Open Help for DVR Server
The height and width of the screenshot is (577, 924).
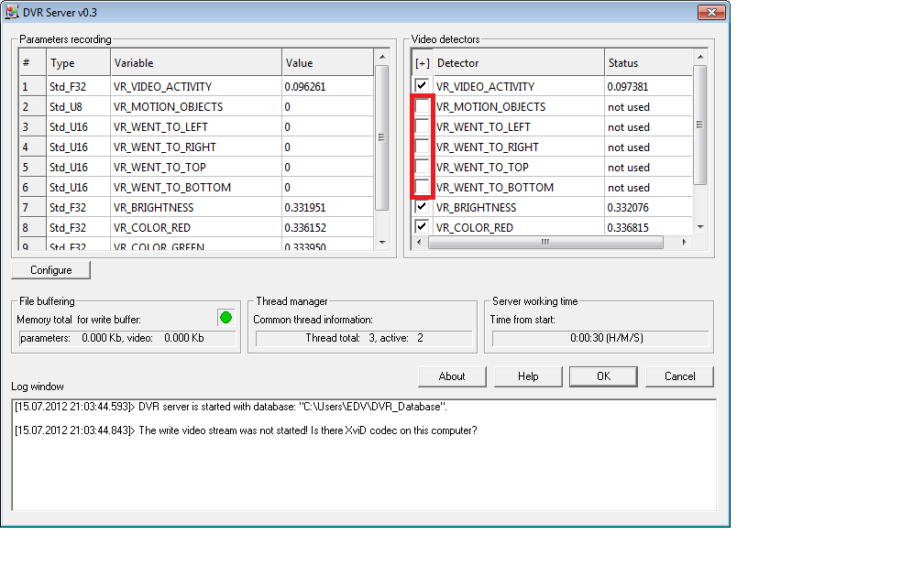pos(528,376)
